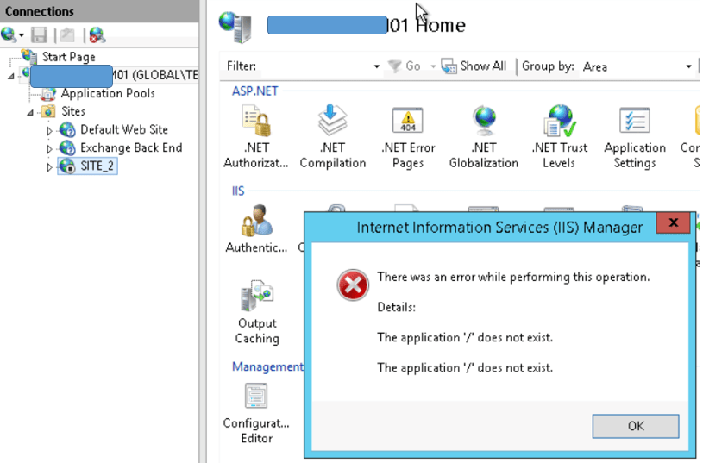
Task: Click the save icon in Connections toolbar
Action: point(39,35)
